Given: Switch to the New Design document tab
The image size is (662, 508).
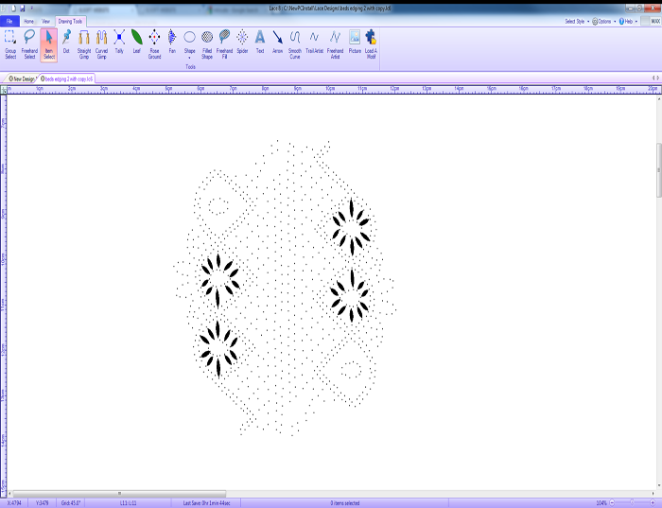Looking at the screenshot, I should click(x=21, y=79).
